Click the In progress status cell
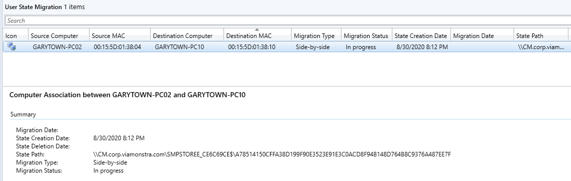The height and width of the screenshot is (181, 571). pos(361,47)
